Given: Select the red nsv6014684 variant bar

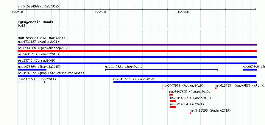Looking at the screenshot, I should [173, 107].
